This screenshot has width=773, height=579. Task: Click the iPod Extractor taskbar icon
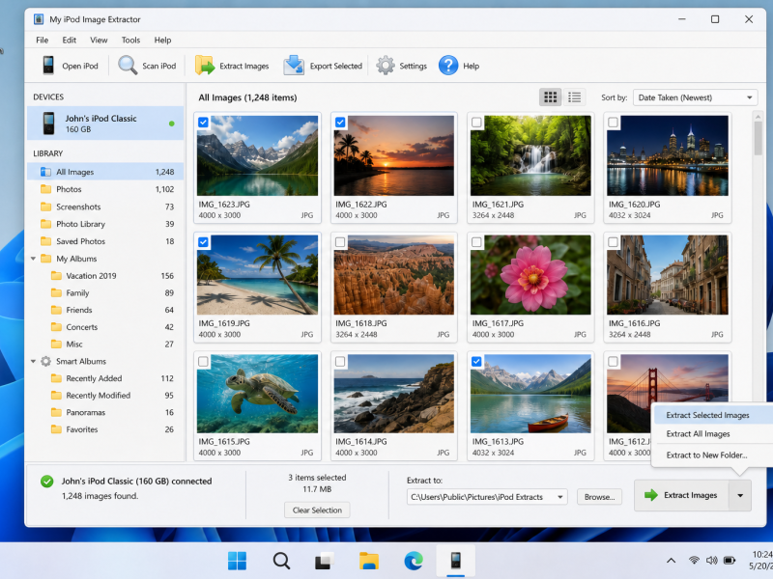click(455, 561)
